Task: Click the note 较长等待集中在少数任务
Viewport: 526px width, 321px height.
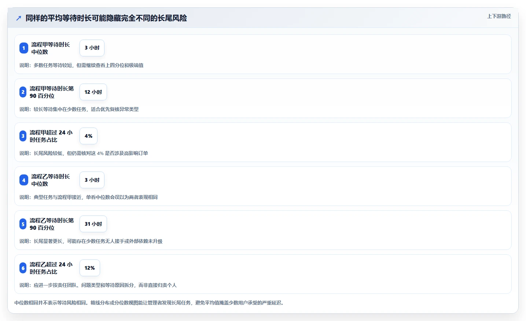Action: coord(79,109)
